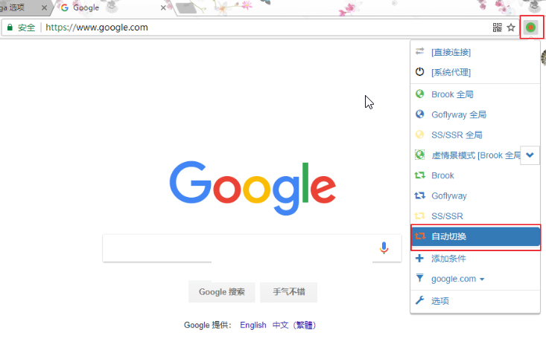Click the 手气不错 lucky button
Screen dimensions: 546x350
click(289, 291)
